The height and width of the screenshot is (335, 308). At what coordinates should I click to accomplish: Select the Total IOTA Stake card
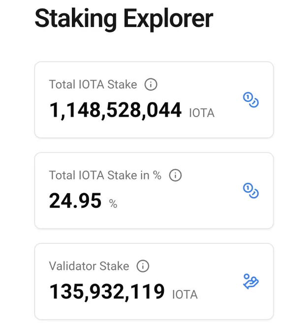(x=154, y=100)
